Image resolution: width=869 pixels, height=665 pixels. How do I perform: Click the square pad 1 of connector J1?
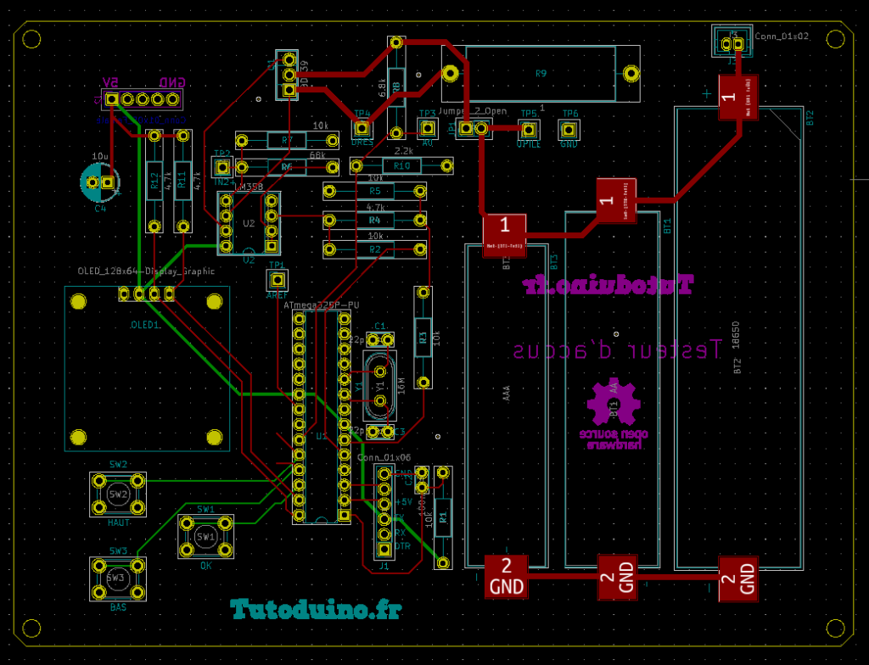click(x=384, y=550)
